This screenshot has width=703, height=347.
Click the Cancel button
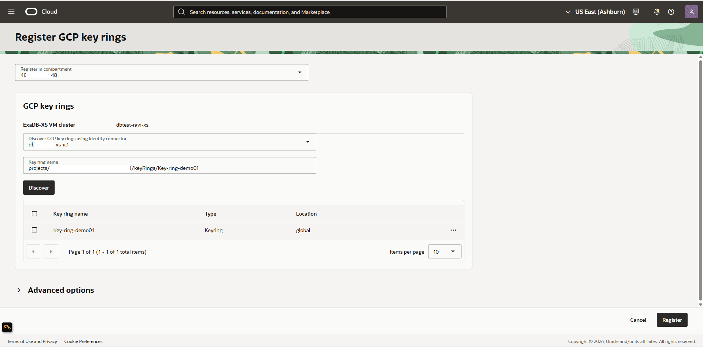point(638,320)
